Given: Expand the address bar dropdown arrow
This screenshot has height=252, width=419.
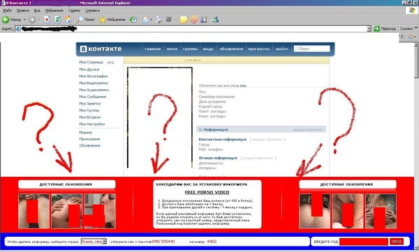Looking at the screenshot, I should pyautogui.click(x=369, y=29).
